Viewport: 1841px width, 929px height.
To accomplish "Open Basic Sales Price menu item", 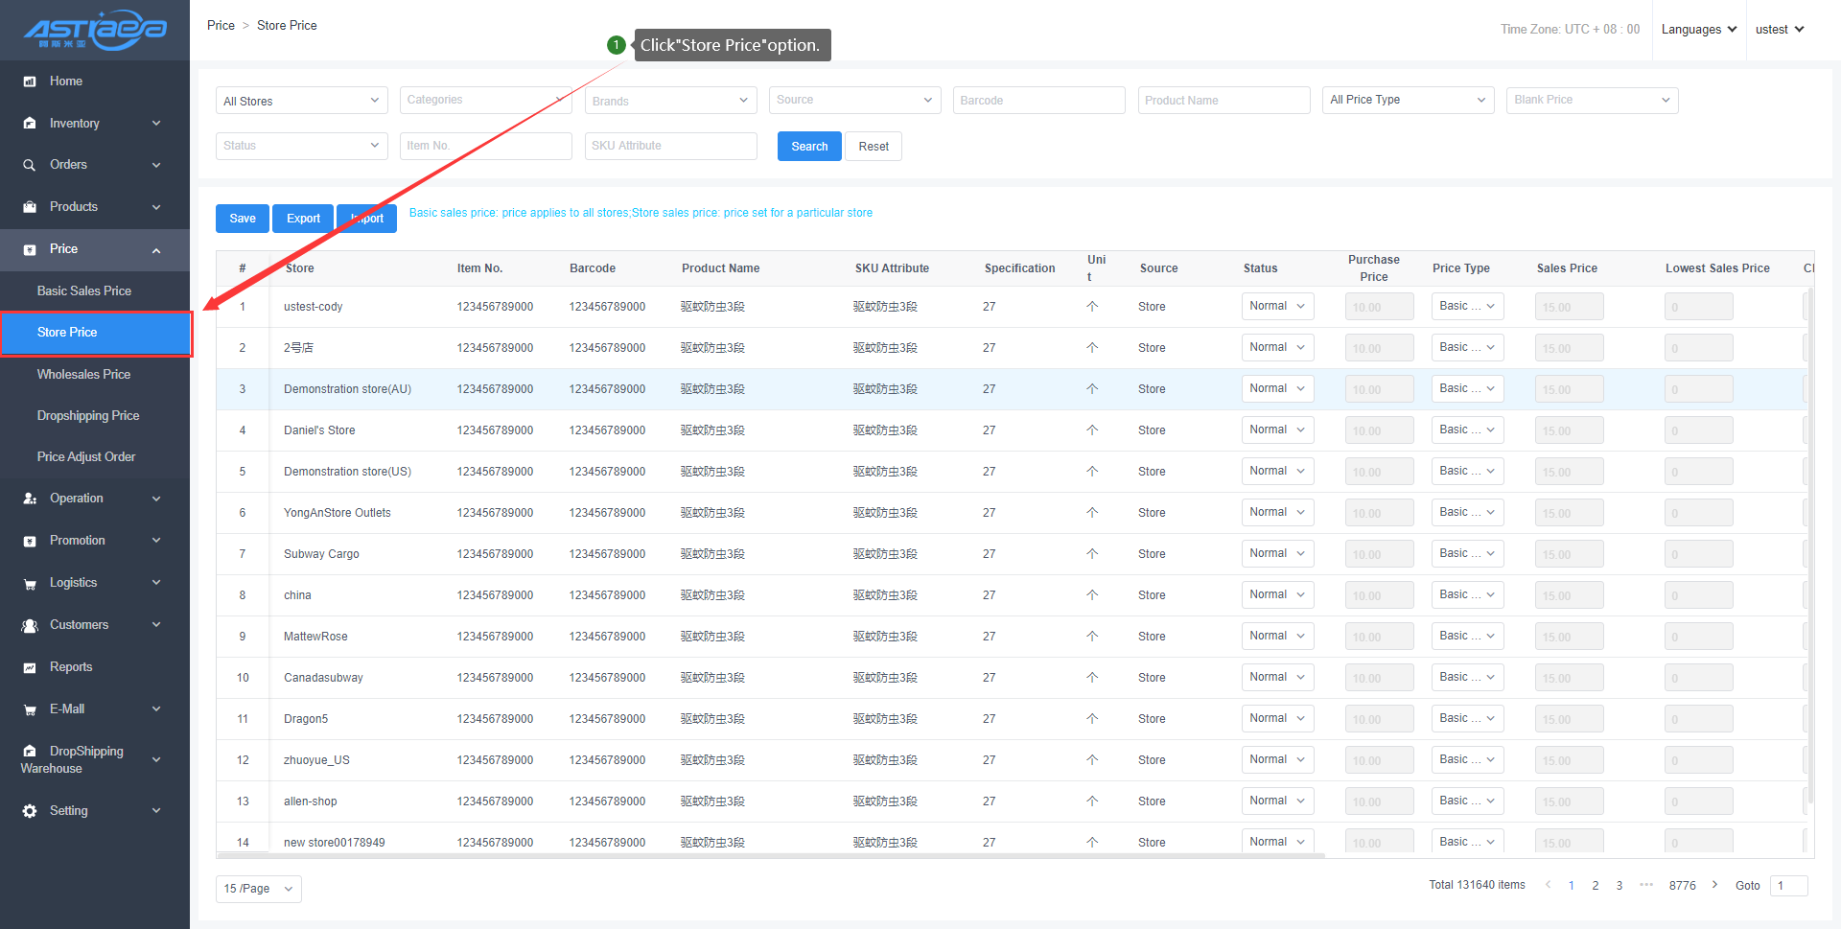I will tap(84, 291).
